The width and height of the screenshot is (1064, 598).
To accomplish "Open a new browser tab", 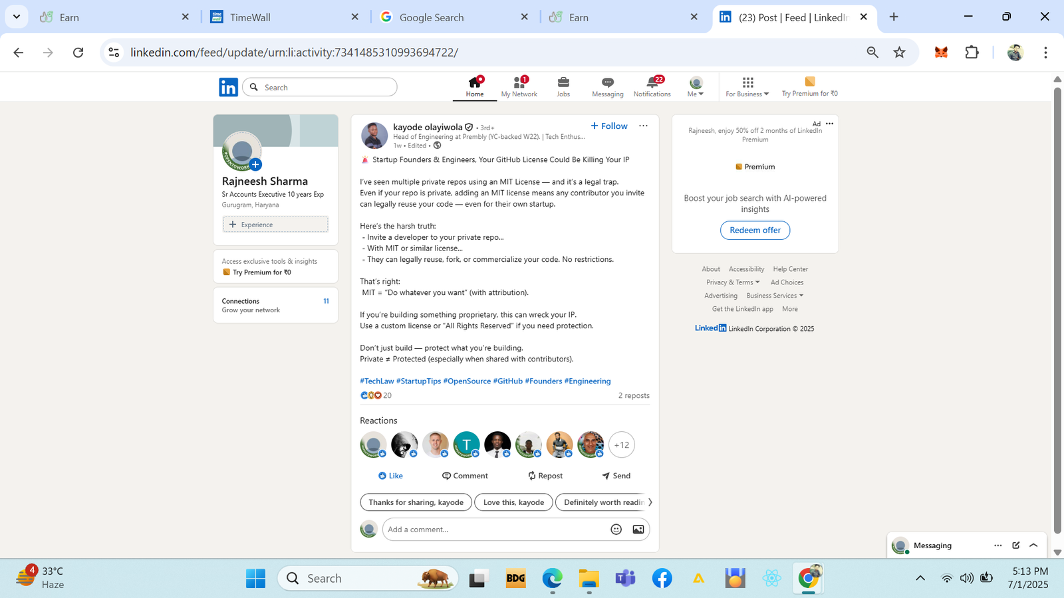I will point(894,17).
